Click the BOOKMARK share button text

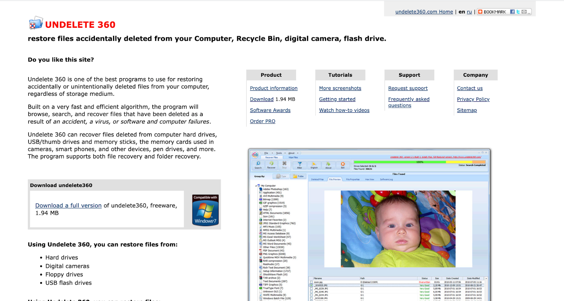pos(495,12)
